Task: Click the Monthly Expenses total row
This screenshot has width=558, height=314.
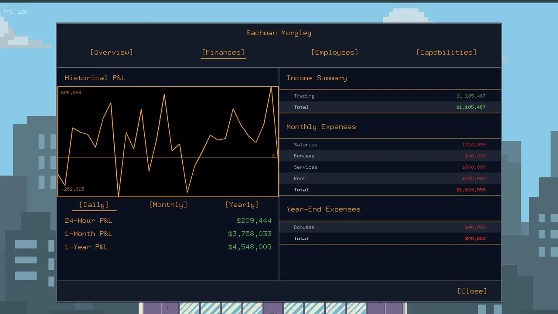Action: 390,190
